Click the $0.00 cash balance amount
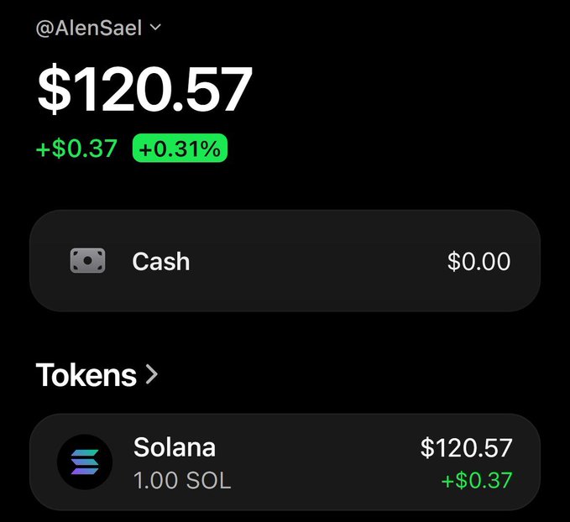The height and width of the screenshot is (522, 570). (478, 261)
